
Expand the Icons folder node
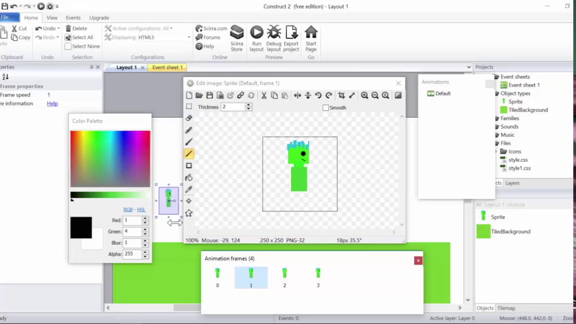point(497,152)
